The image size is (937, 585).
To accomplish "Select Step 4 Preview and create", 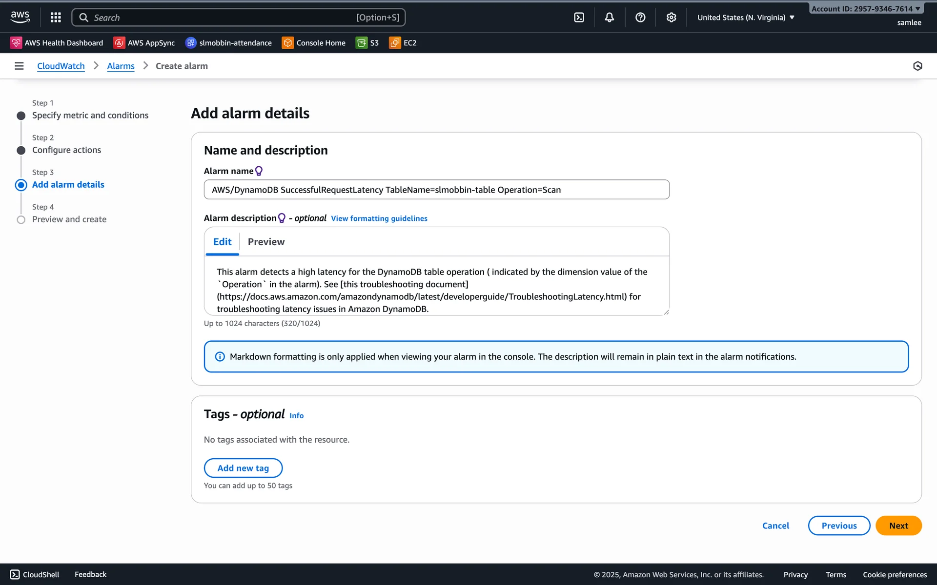I will 69,219.
